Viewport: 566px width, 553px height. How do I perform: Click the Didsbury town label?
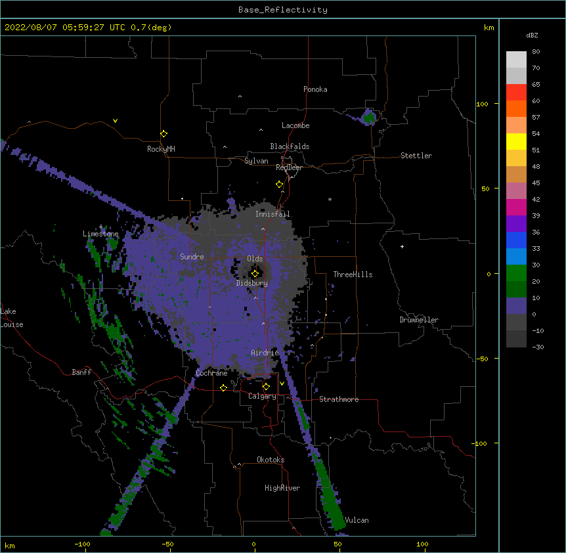pyautogui.click(x=252, y=283)
